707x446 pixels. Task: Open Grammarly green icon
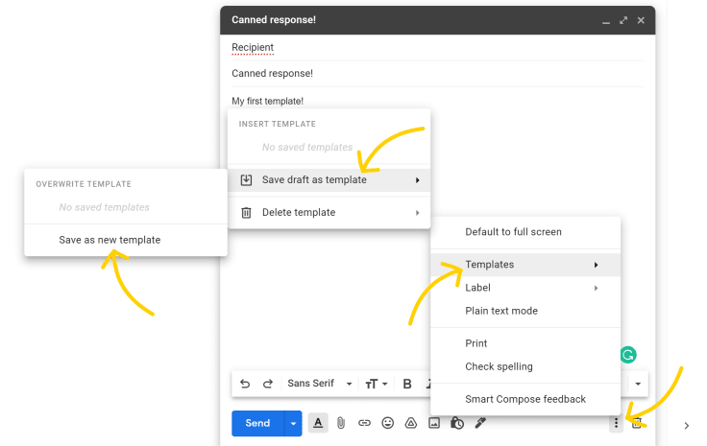[x=628, y=355]
